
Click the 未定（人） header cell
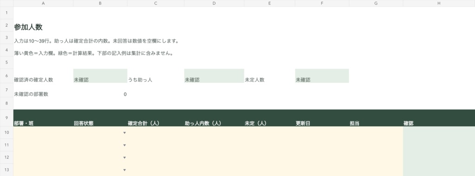tap(270, 118)
